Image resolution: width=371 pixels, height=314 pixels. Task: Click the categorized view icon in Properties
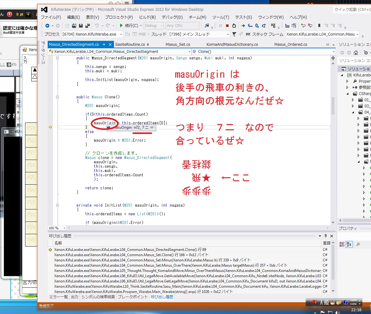pos(342,244)
